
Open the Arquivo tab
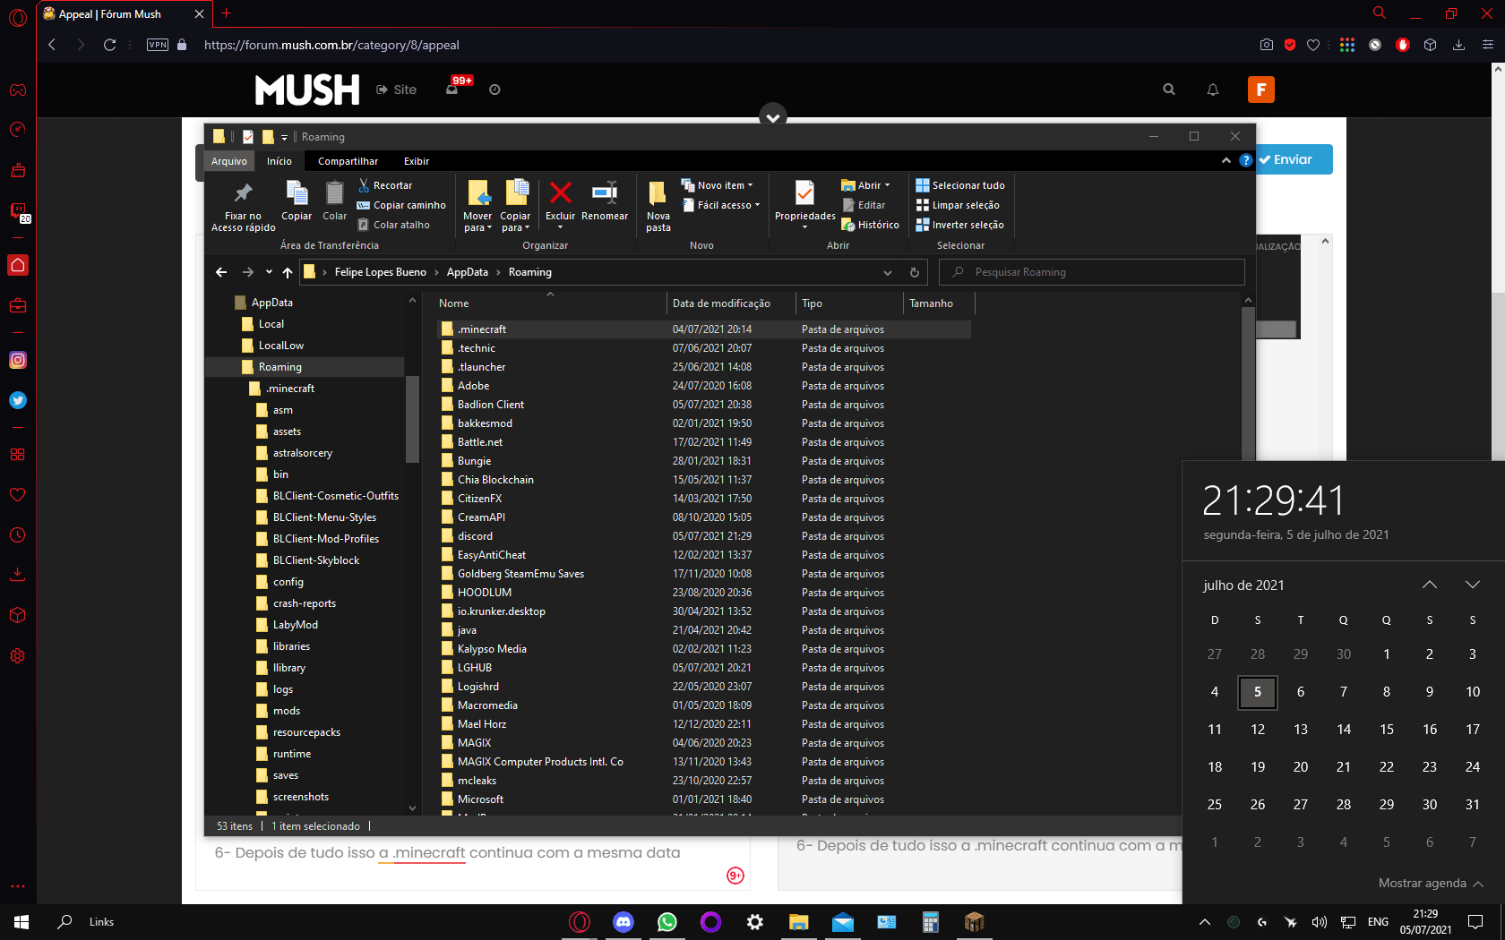[x=229, y=161]
